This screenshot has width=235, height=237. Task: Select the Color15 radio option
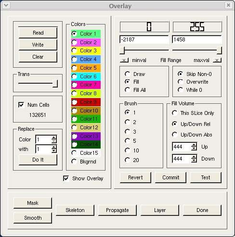click(x=86, y=153)
